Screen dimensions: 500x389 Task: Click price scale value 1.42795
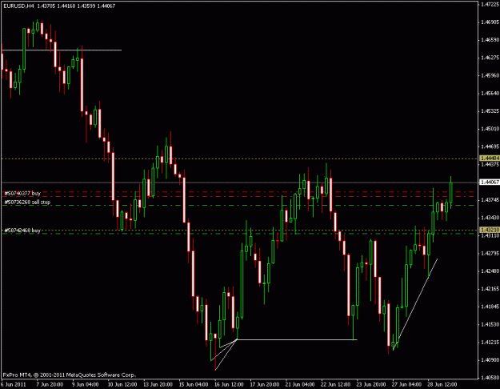click(x=490, y=253)
